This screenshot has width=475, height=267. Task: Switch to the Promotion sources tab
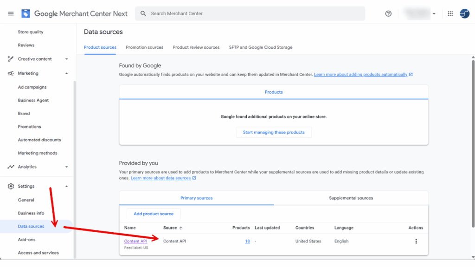point(144,47)
